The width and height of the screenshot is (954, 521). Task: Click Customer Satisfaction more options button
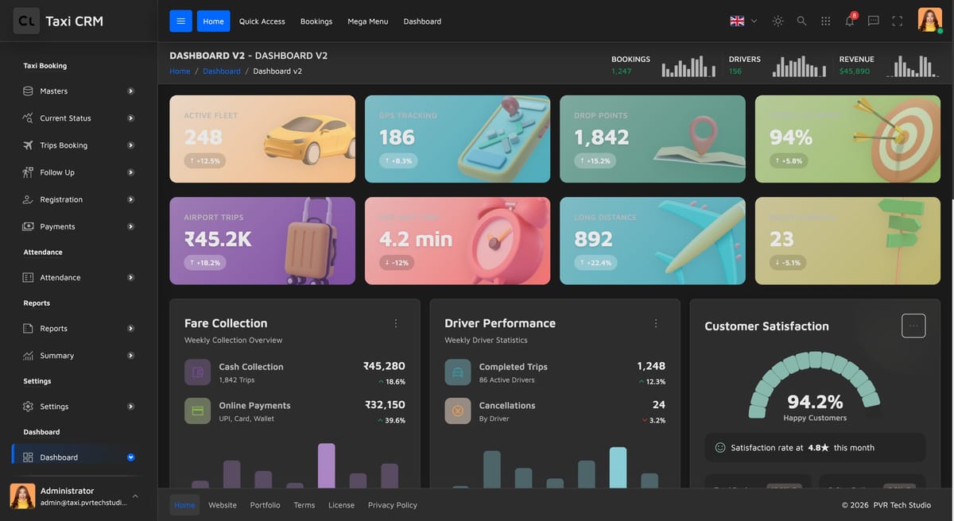(913, 326)
